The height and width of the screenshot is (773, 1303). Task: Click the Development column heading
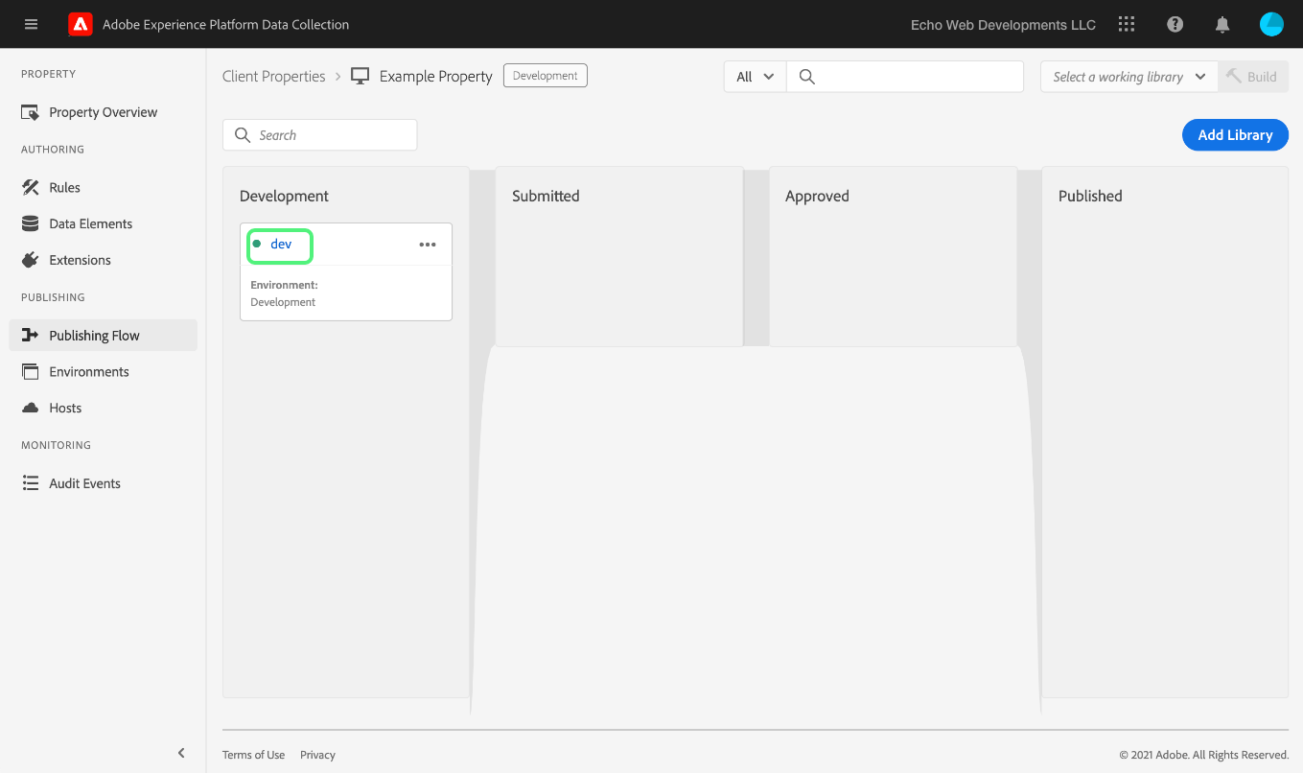tap(284, 196)
